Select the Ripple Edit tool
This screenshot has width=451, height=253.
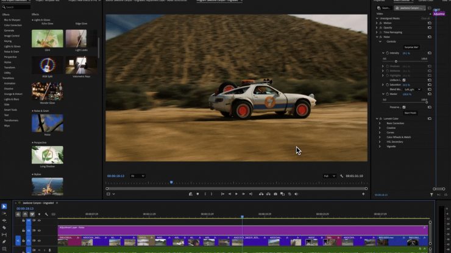pyautogui.click(x=4, y=221)
